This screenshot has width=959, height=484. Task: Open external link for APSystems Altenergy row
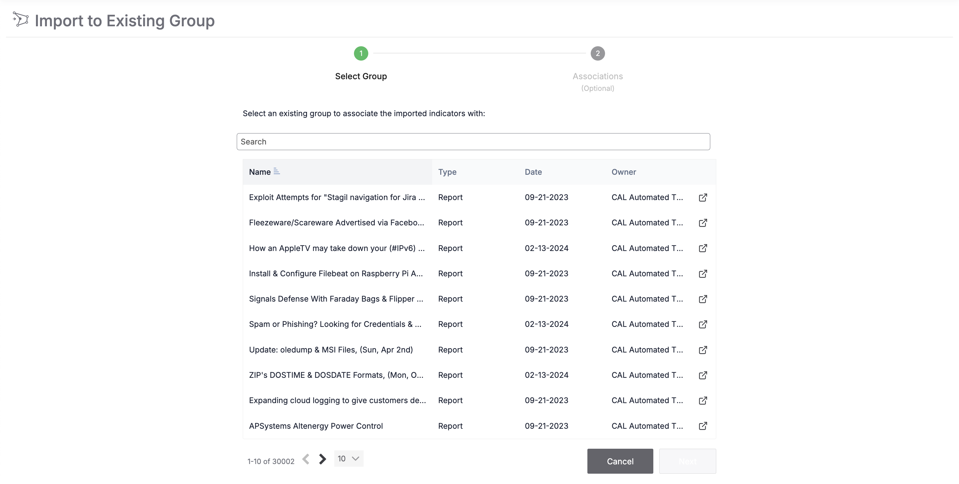703,426
